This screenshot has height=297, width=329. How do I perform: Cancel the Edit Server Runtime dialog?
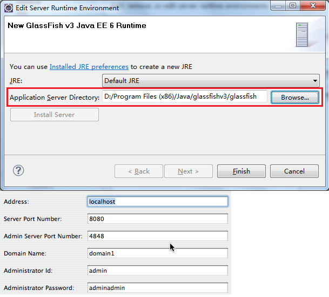click(294, 171)
